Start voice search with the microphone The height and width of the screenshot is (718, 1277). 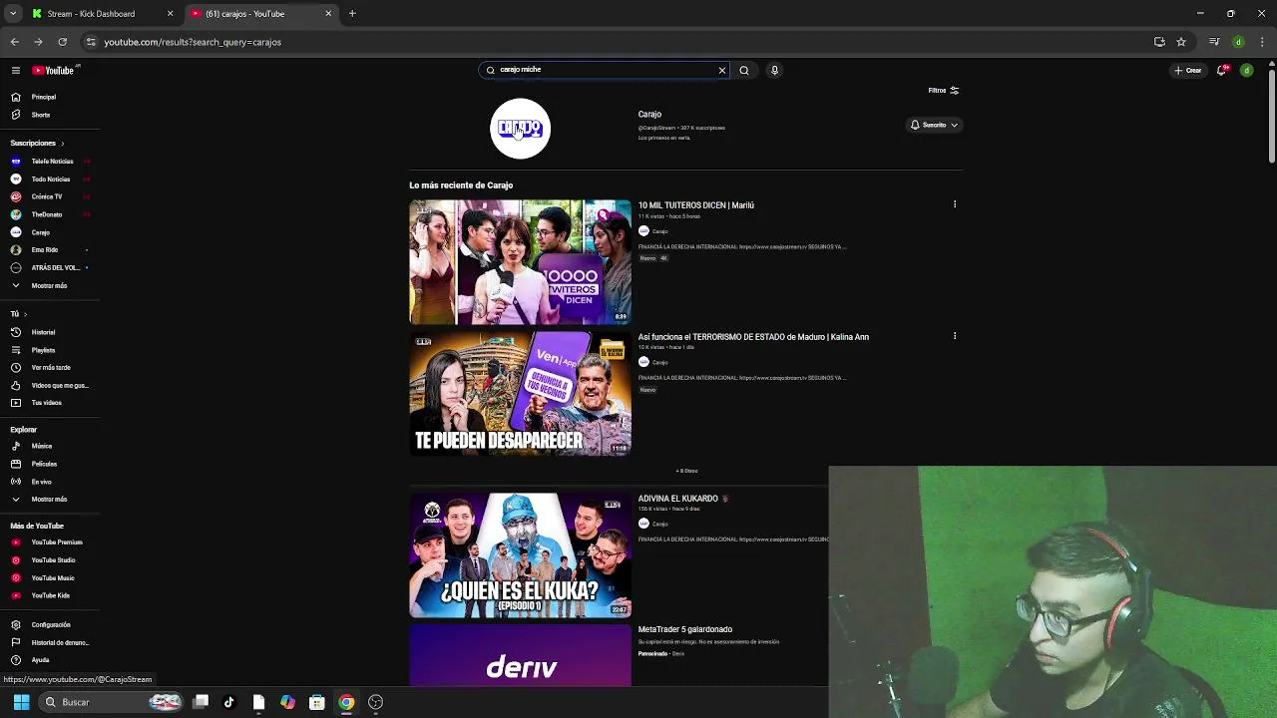(774, 70)
